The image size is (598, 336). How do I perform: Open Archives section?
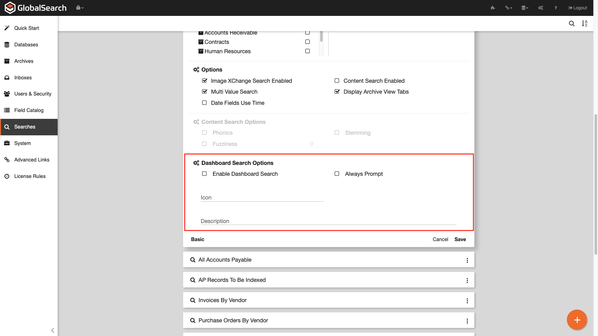point(24,61)
